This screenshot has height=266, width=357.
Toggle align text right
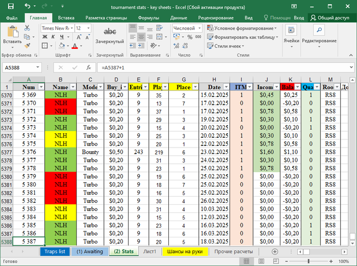coord(149,37)
